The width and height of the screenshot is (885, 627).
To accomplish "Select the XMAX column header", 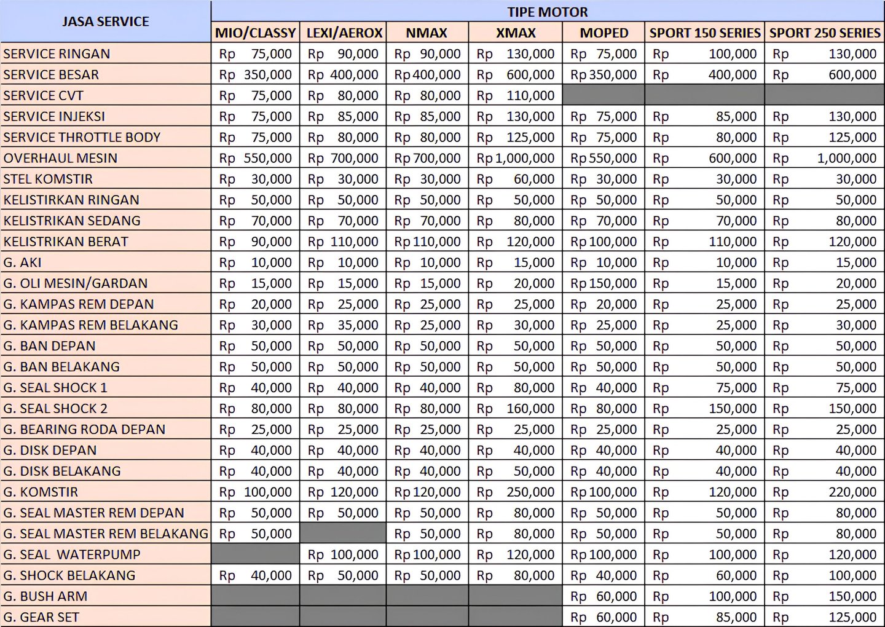I will point(516,33).
